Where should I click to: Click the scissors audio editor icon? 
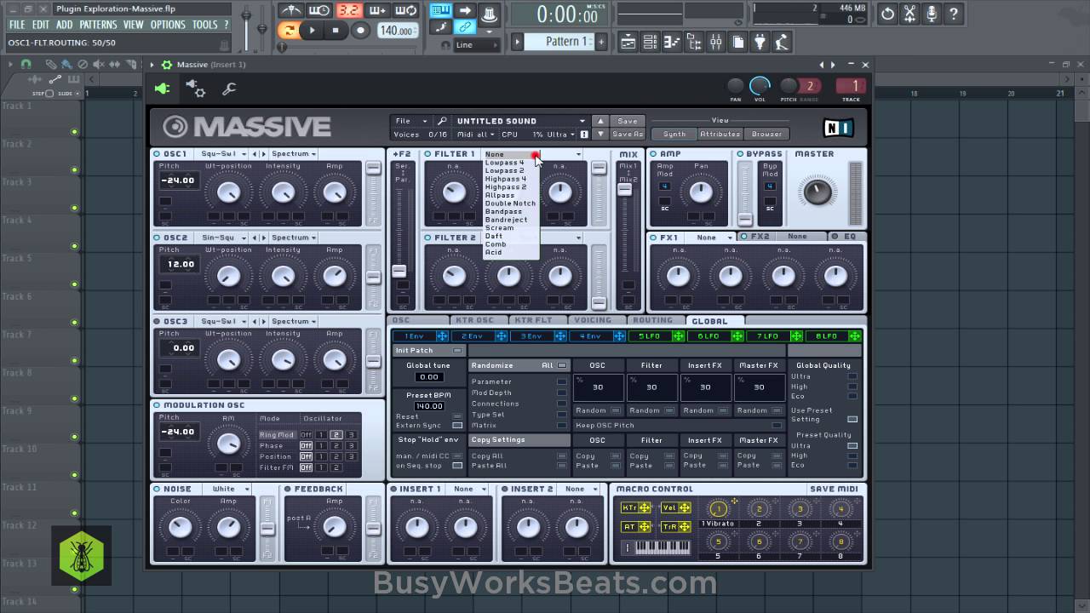click(909, 14)
